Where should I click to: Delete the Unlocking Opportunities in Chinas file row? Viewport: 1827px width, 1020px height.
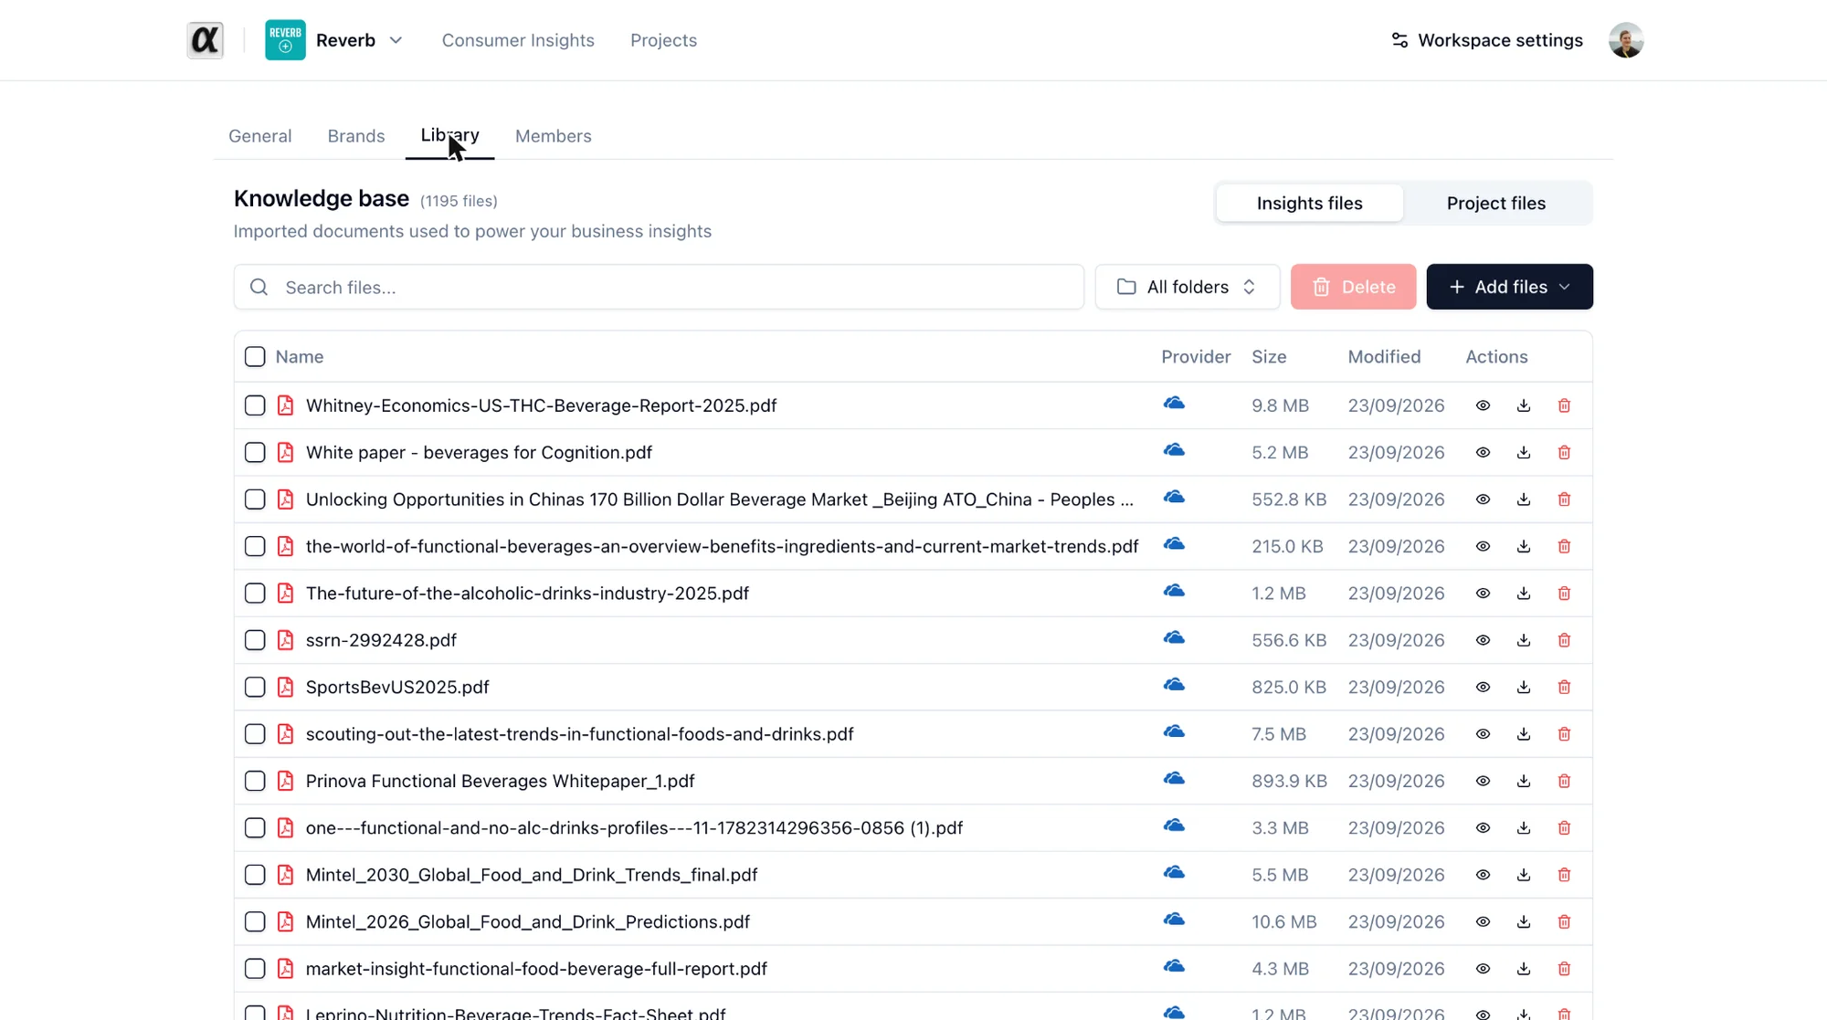pos(1564,499)
